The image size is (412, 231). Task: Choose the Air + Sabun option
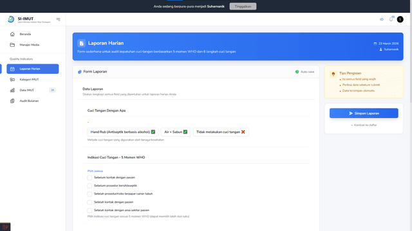pos(176,132)
